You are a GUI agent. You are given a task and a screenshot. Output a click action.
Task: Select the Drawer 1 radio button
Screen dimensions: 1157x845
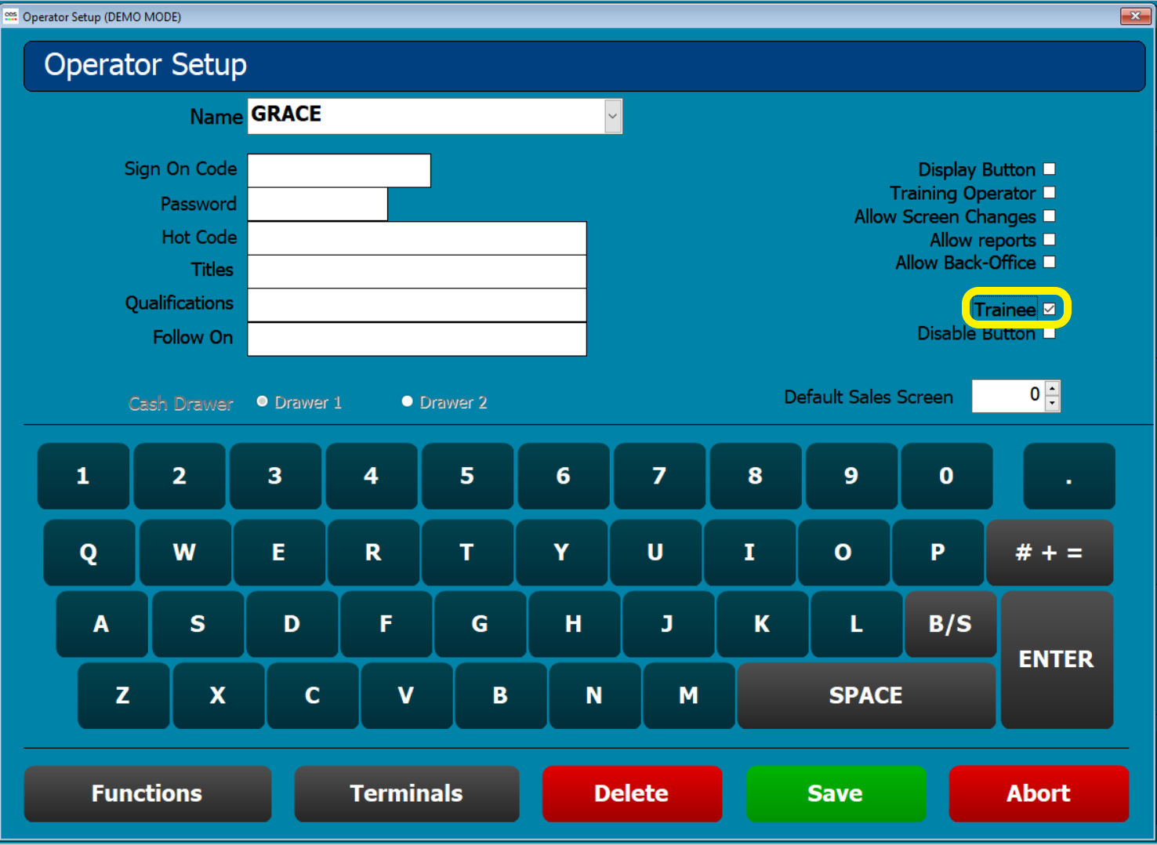click(x=263, y=401)
